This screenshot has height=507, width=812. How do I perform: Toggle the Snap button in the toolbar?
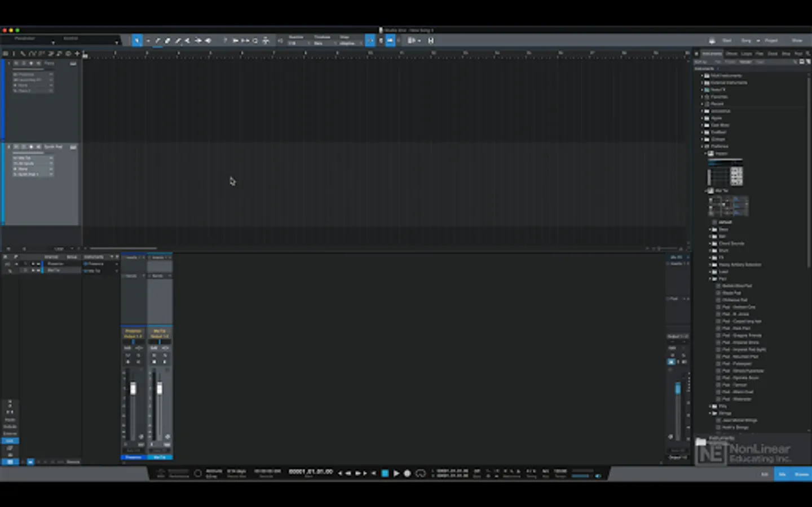point(370,41)
